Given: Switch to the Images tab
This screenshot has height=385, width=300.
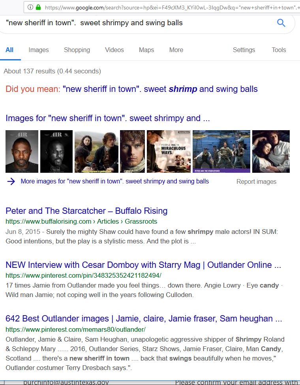Looking at the screenshot, I should (x=39, y=50).
